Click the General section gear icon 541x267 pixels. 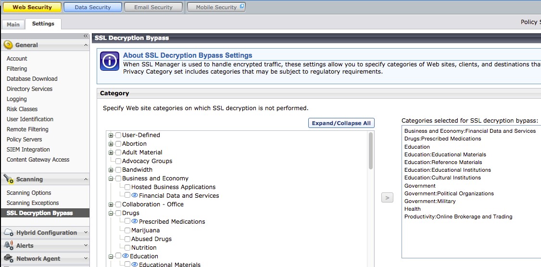tap(8, 45)
